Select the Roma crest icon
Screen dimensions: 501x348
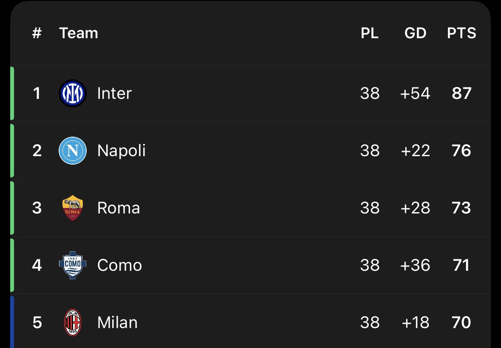click(73, 208)
